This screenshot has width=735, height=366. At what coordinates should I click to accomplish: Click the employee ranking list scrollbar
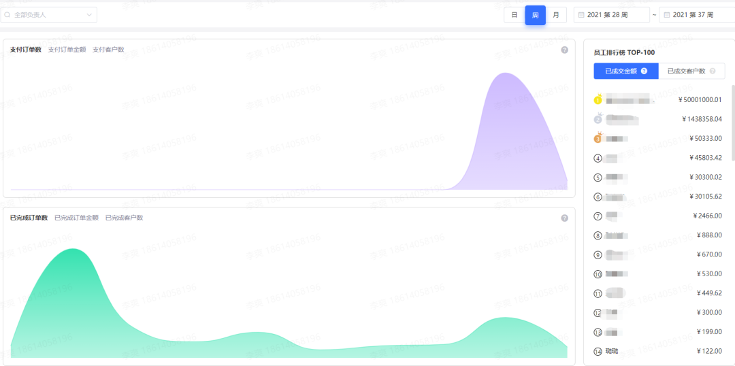pyautogui.click(x=733, y=122)
